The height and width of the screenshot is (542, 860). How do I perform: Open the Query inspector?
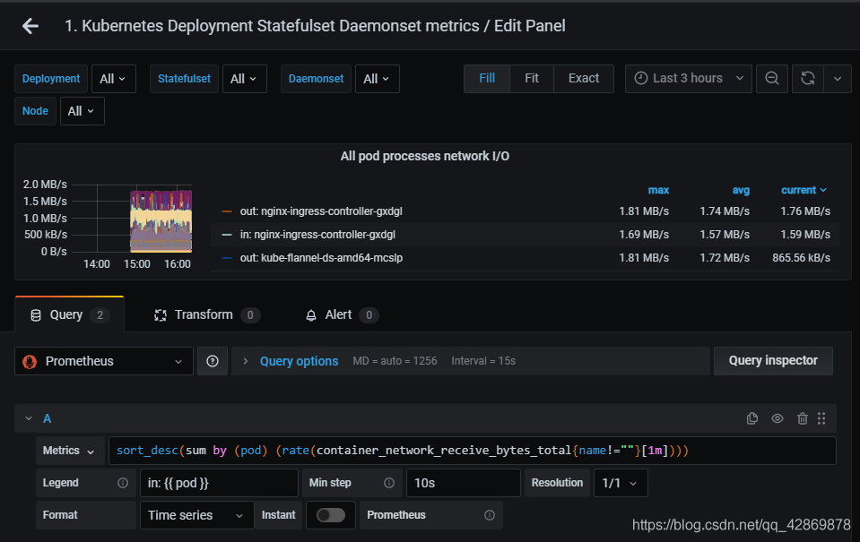click(773, 361)
